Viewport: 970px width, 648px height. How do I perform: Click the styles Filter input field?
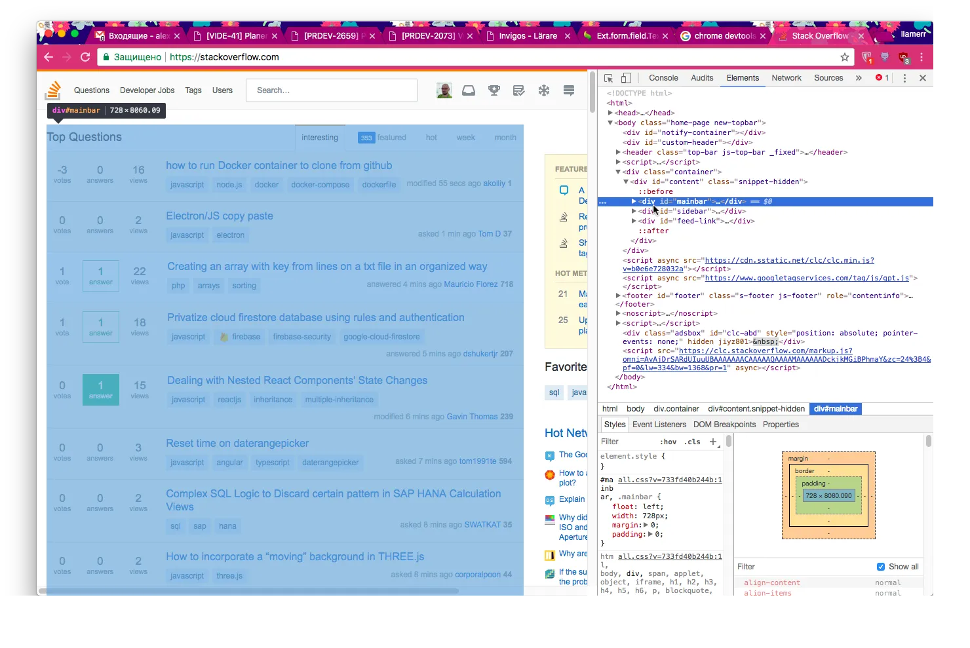627,442
